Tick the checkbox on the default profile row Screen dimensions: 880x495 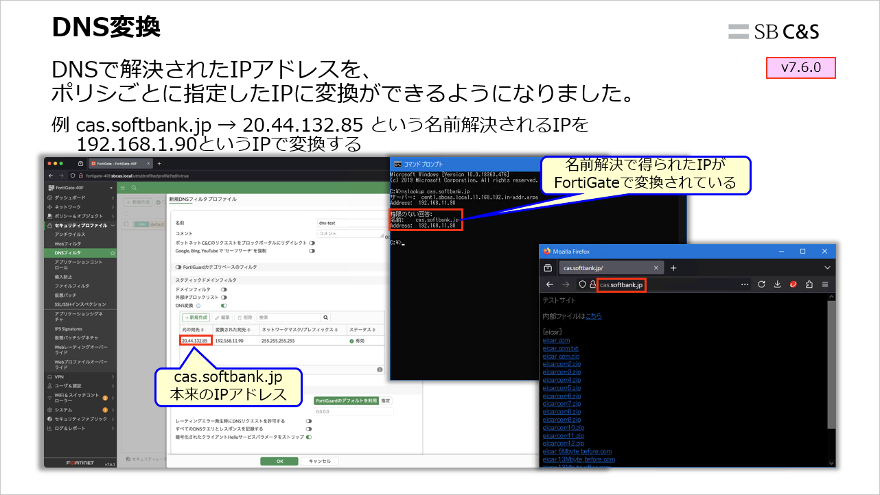coord(127,224)
